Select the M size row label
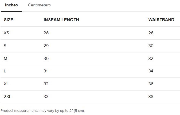This screenshot has height=115, width=180. (5, 59)
